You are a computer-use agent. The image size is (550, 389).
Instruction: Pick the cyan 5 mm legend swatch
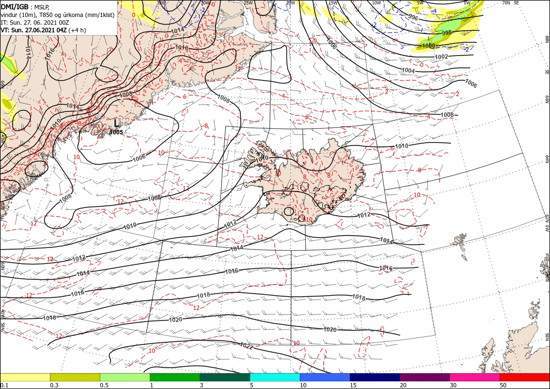[x=275, y=377]
